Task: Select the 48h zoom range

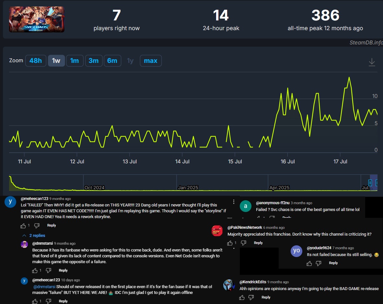Action: tap(36, 61)
